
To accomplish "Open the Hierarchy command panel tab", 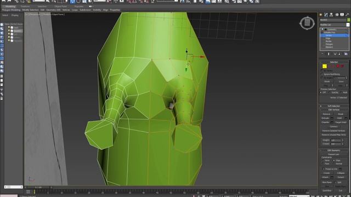I will pyautogui.click(x=331, y=15).
